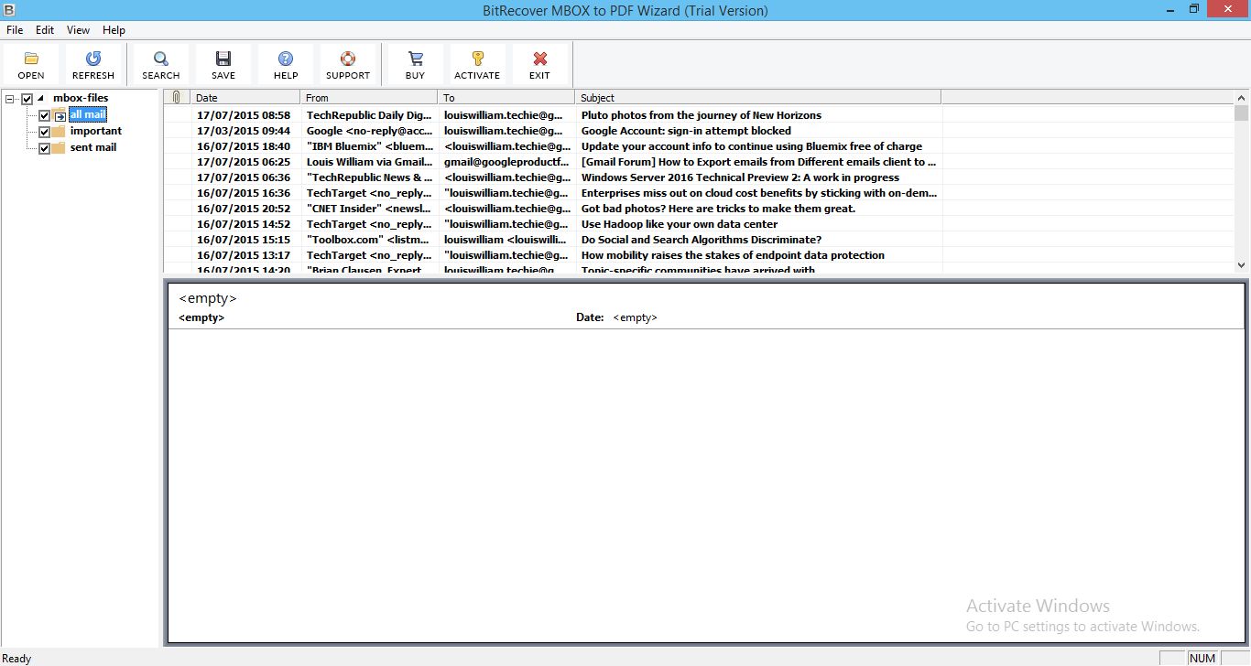Uncheck the all mail folder checkbox

[x=44, y=115]
